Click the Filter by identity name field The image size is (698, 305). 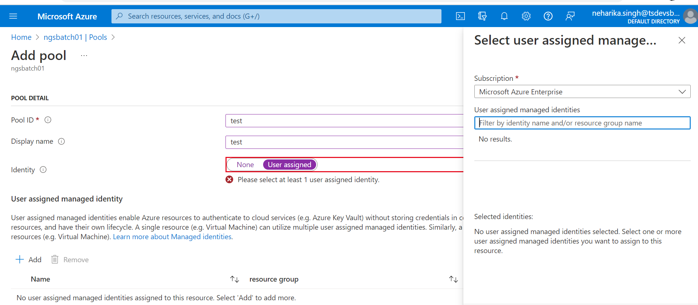582,123
